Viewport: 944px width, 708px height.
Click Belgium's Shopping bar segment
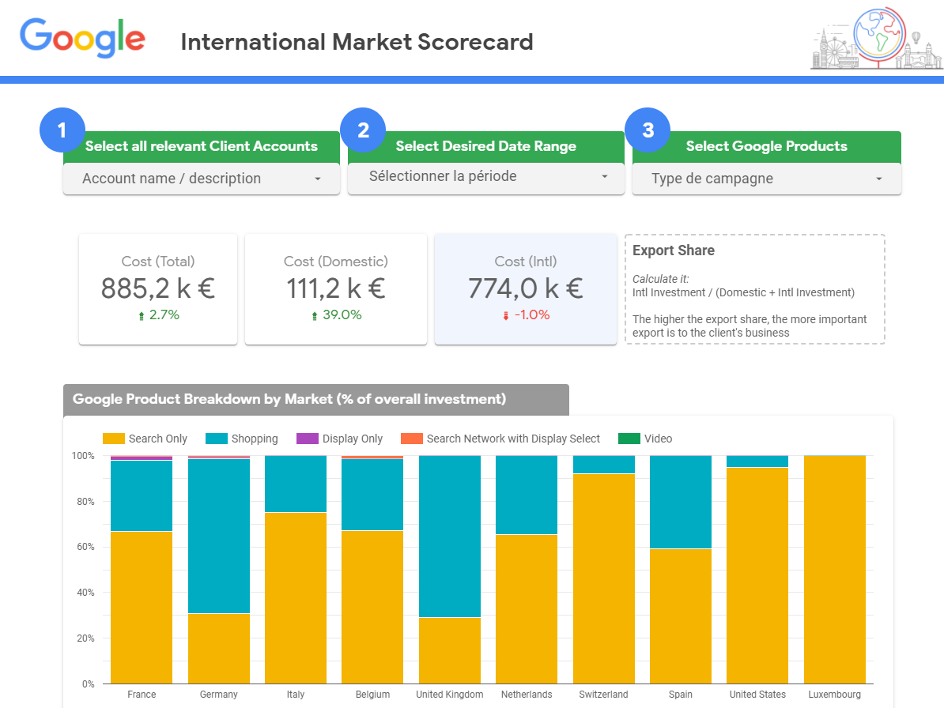[x=372, y=495]
